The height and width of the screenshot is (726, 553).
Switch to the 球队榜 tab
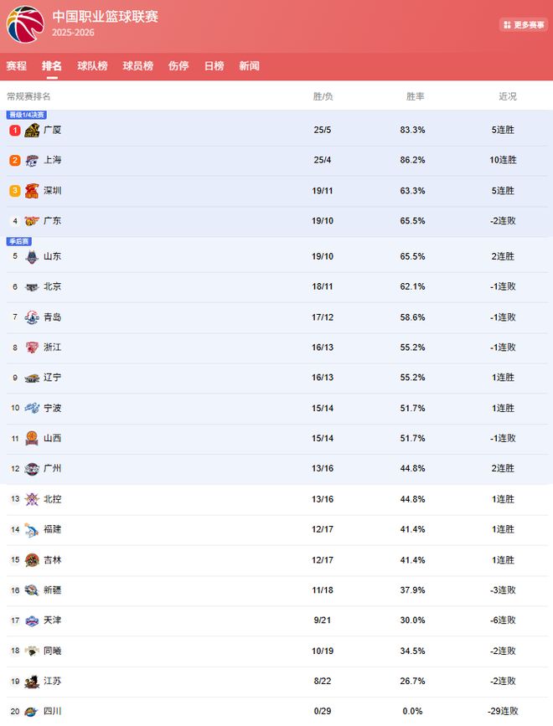(x=92, y=66)
